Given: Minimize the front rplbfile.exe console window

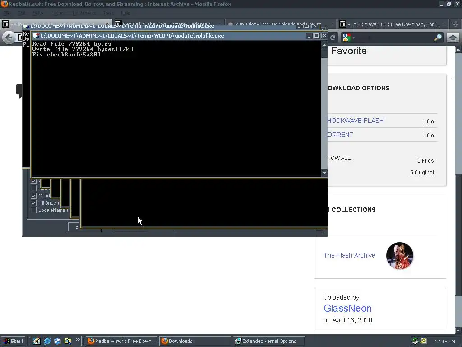Looking at the screenshot, I should click(x=309, y=36).
